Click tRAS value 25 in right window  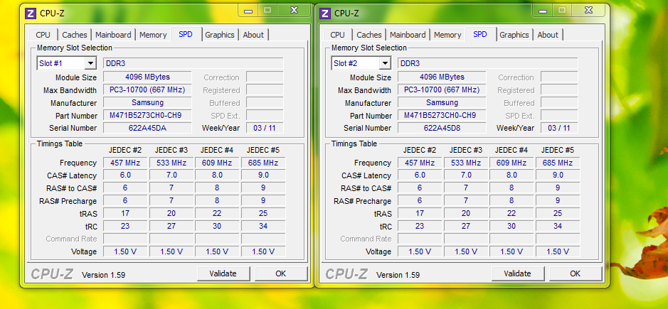coord(558,213)
